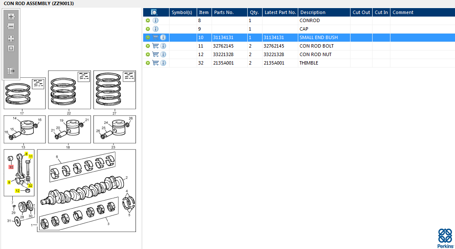
Task: Add SMALL END BUSH to cart
Action: (x=155, y=37)
